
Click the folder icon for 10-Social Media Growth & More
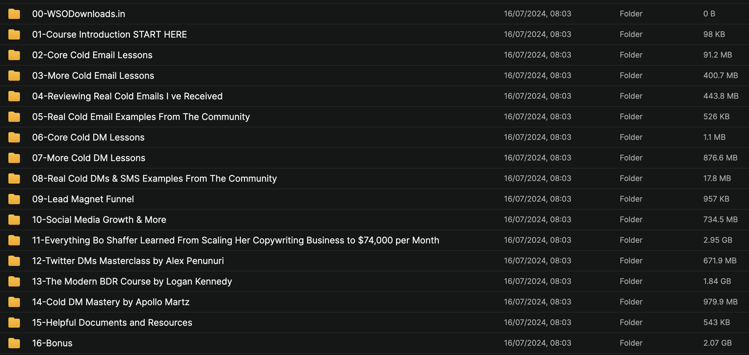click(14, 220)
